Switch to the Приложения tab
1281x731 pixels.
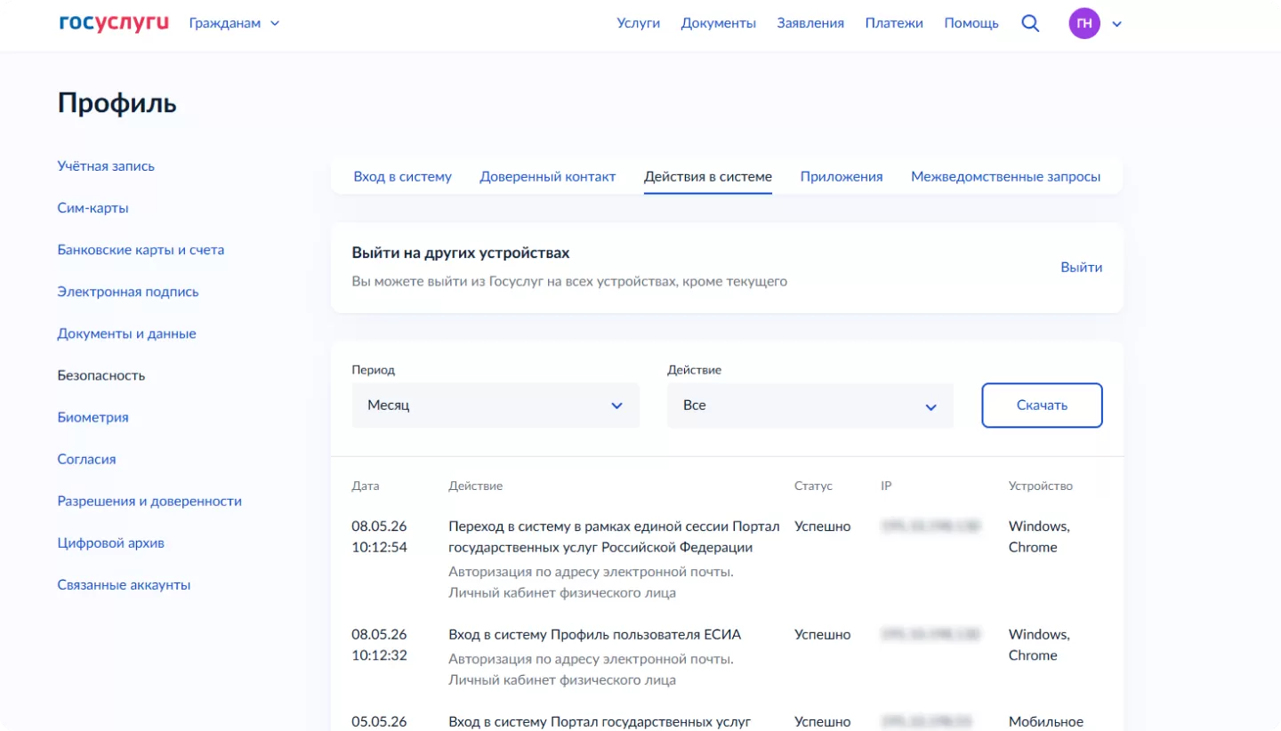pyautogui.click(x=842, y=176)
